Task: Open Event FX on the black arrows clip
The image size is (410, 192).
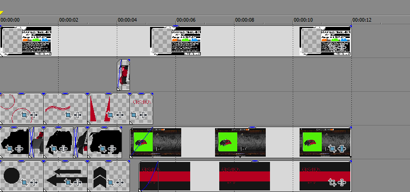Action: (x=77, y=183)
